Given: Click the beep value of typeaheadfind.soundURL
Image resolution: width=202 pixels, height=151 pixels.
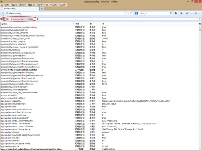Looking at the screenshot, I should [104, 78].
